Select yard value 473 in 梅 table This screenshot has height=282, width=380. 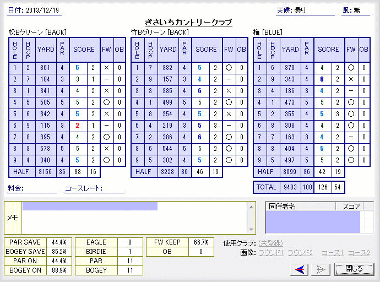tap(290, 102)
